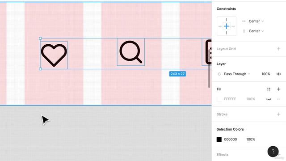
Task: Open horizontal constraint Center dropdown
Action: pos(256,21)
